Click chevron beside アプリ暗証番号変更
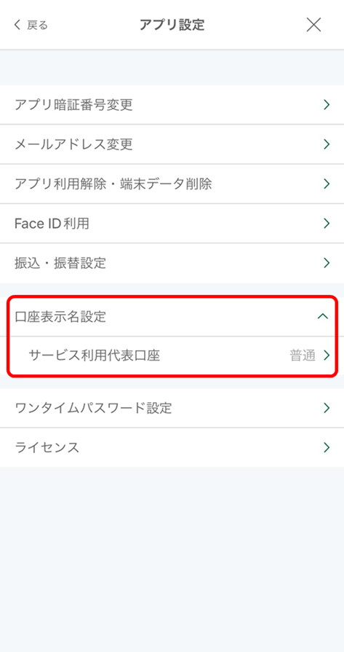 pyautogui.click(x=327, y=105)
